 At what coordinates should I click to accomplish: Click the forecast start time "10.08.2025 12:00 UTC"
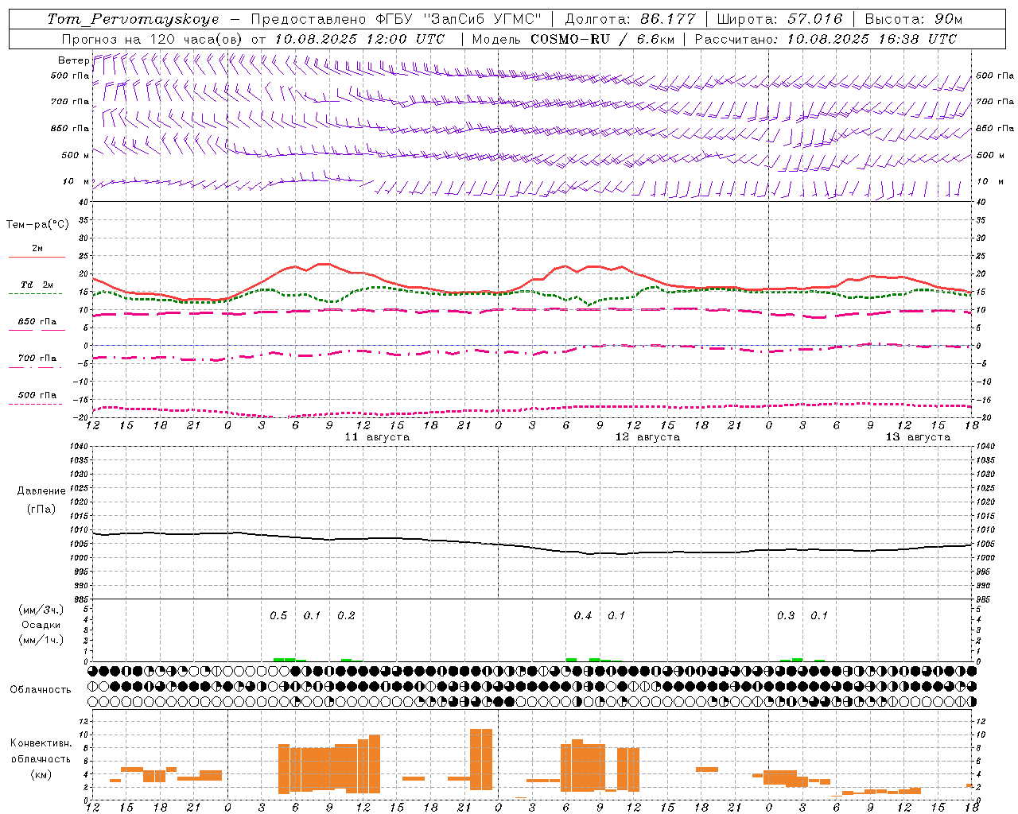coord(359,39)
